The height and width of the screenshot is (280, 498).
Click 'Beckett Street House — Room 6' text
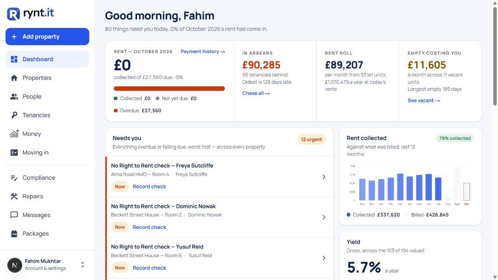146,256
